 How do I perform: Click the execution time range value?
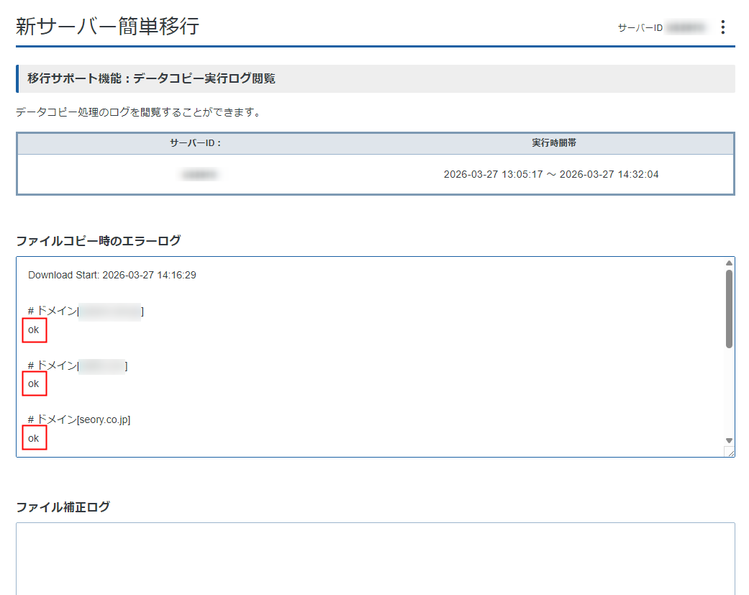click(x=551, y=175)
